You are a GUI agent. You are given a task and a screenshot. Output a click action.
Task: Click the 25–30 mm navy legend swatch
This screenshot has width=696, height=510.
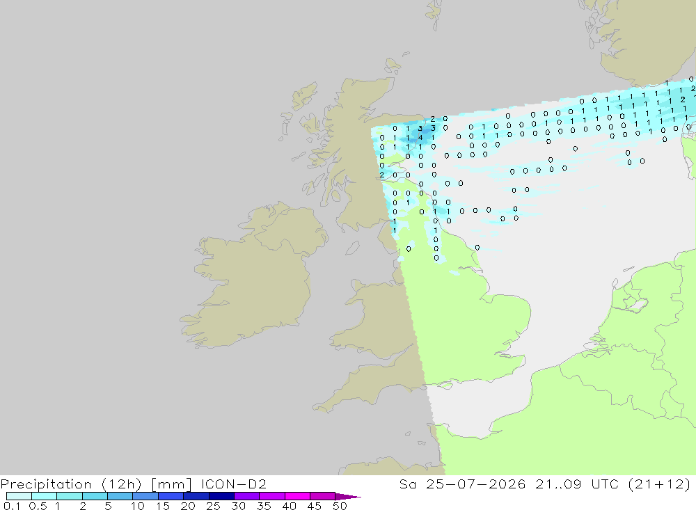click(221, 496)
